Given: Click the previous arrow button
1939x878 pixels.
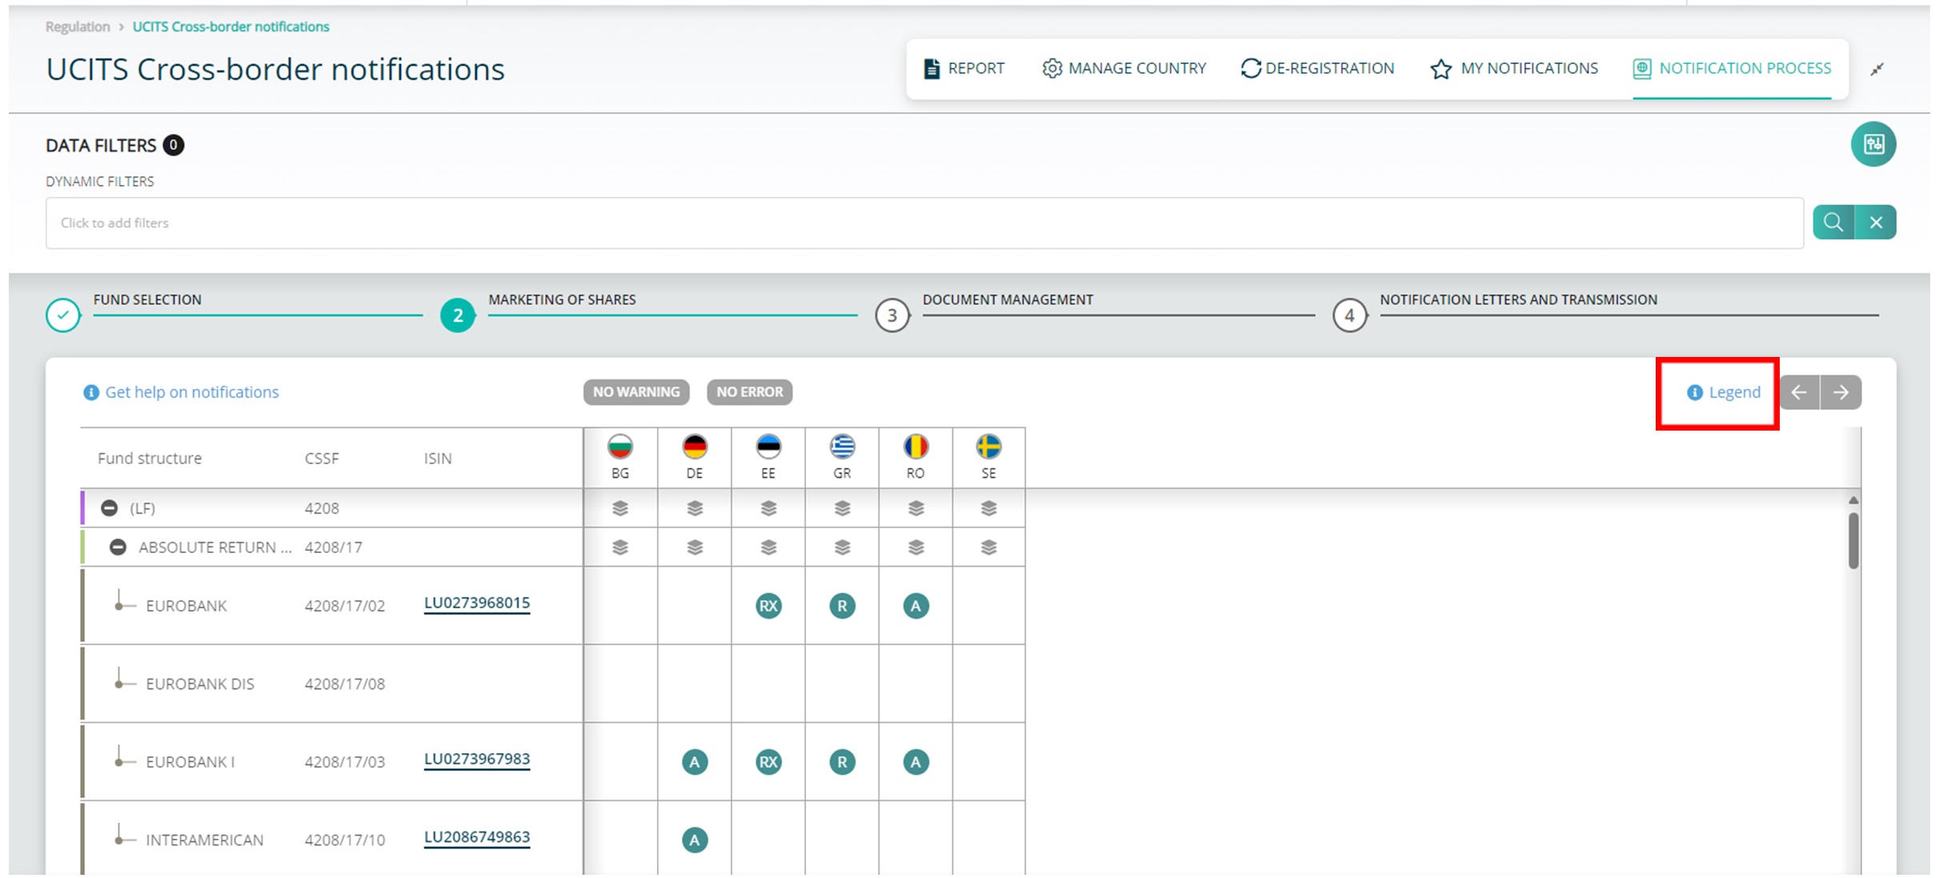Looking at the screenshot, I should [1800, 392].
